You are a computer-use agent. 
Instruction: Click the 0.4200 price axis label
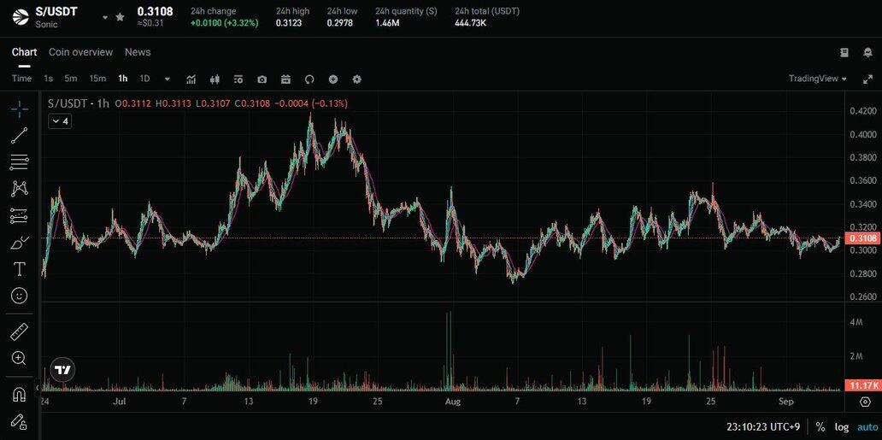[x=863, y=111]
